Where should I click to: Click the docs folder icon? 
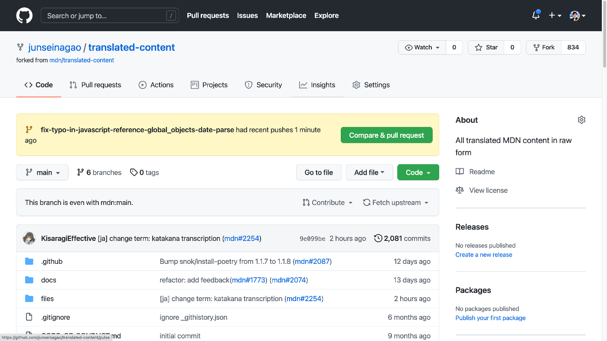[29, 280]
